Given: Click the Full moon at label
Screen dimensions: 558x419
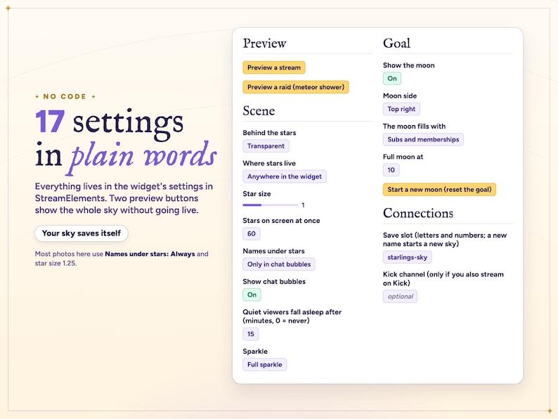Looking at the screenshot, I should [403, 157].
